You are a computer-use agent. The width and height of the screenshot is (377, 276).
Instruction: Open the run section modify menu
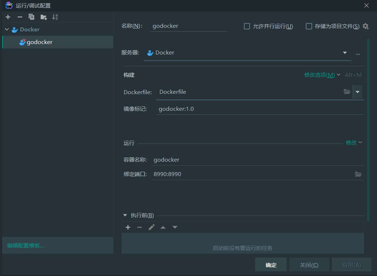(x=354, y=143)
